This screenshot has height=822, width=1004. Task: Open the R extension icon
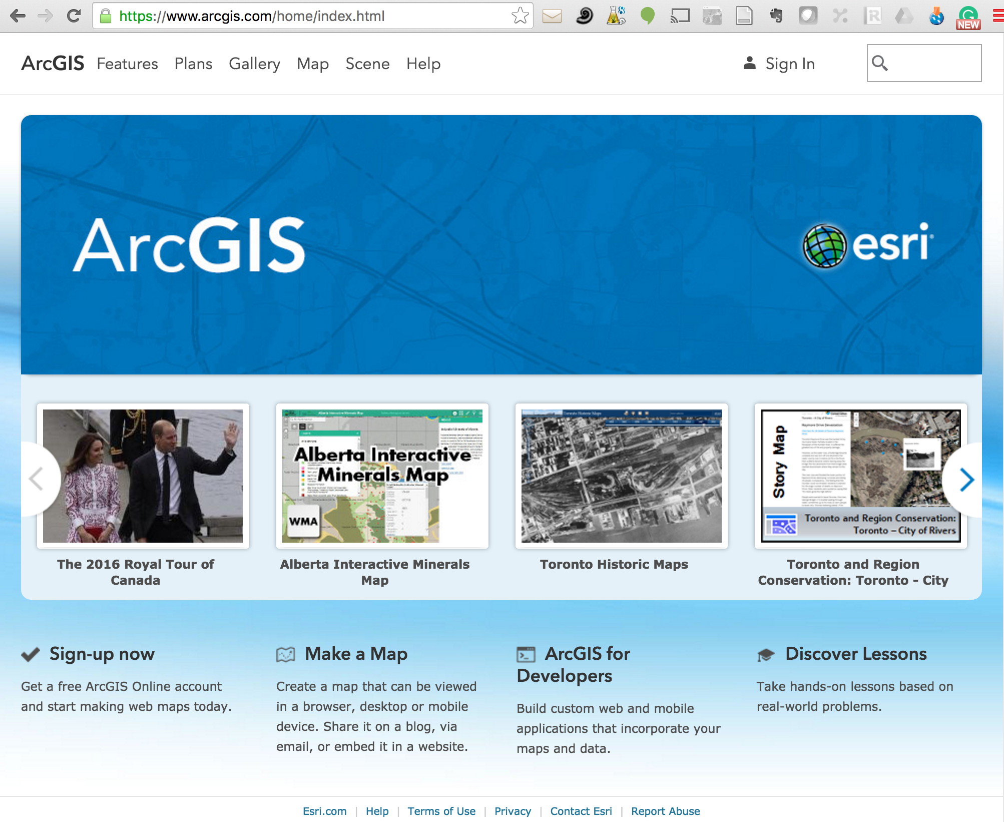[x=872, y=16]
